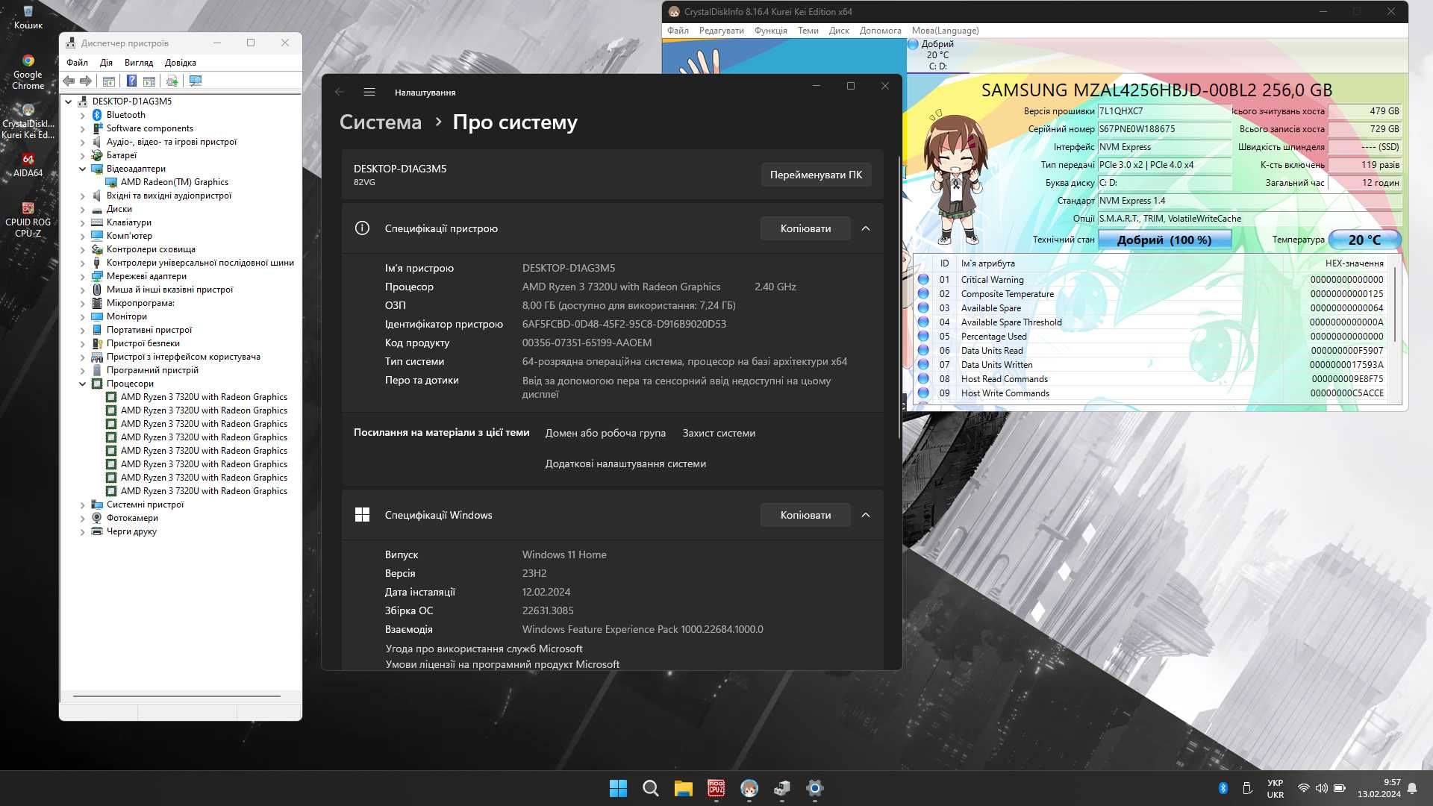
Task: Click the action pane toolbar icon in Device Manager
Action: pos(149,81)
